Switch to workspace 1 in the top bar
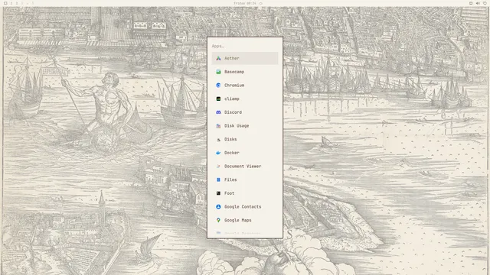The height and width of the screenshot is (275, 490). (x=11, y=3)
